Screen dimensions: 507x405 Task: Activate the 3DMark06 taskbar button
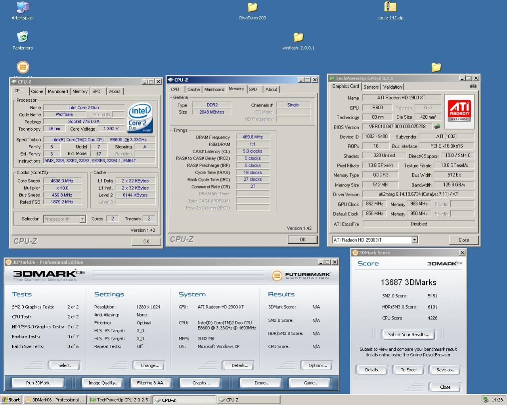click(54, 400)
